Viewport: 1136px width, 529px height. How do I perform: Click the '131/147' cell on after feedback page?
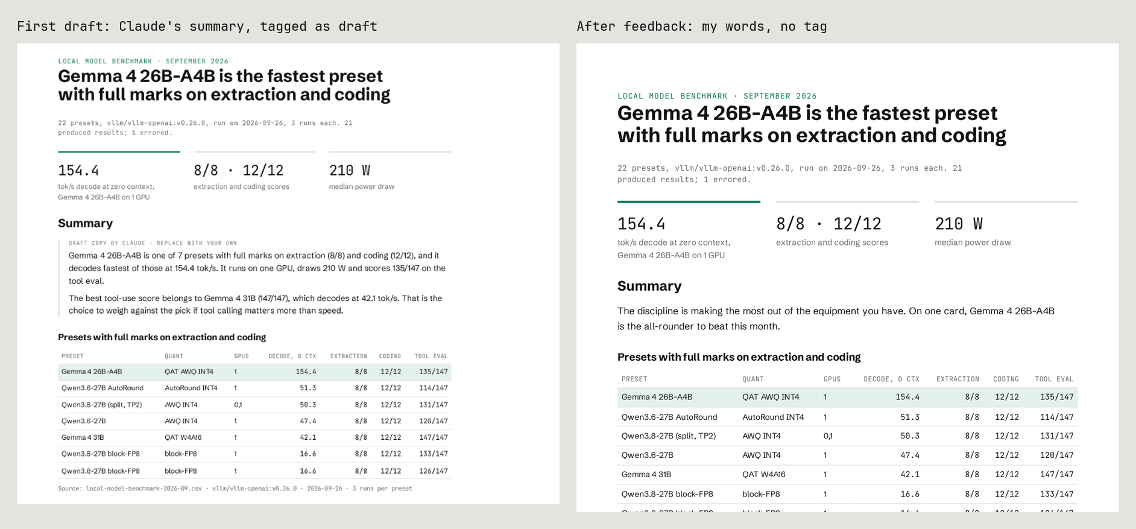click(x=1057, y=436)
